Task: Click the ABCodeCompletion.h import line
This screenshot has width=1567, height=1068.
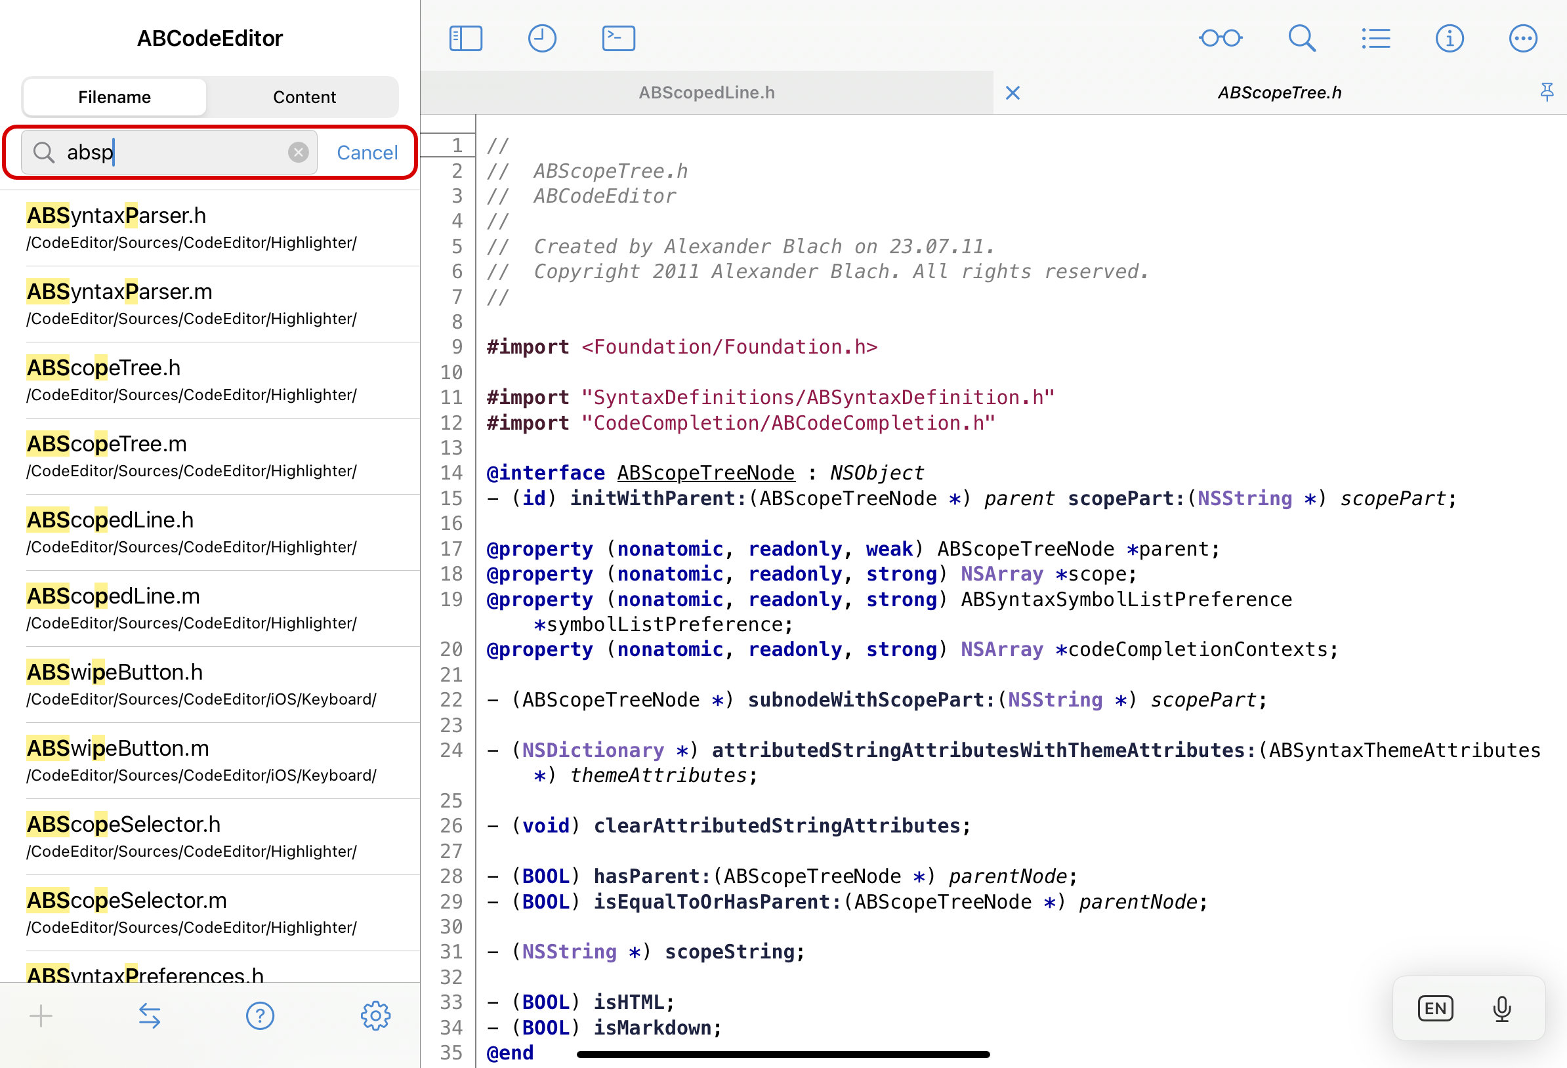Action: pyautogui.click(x=741, y=422)
